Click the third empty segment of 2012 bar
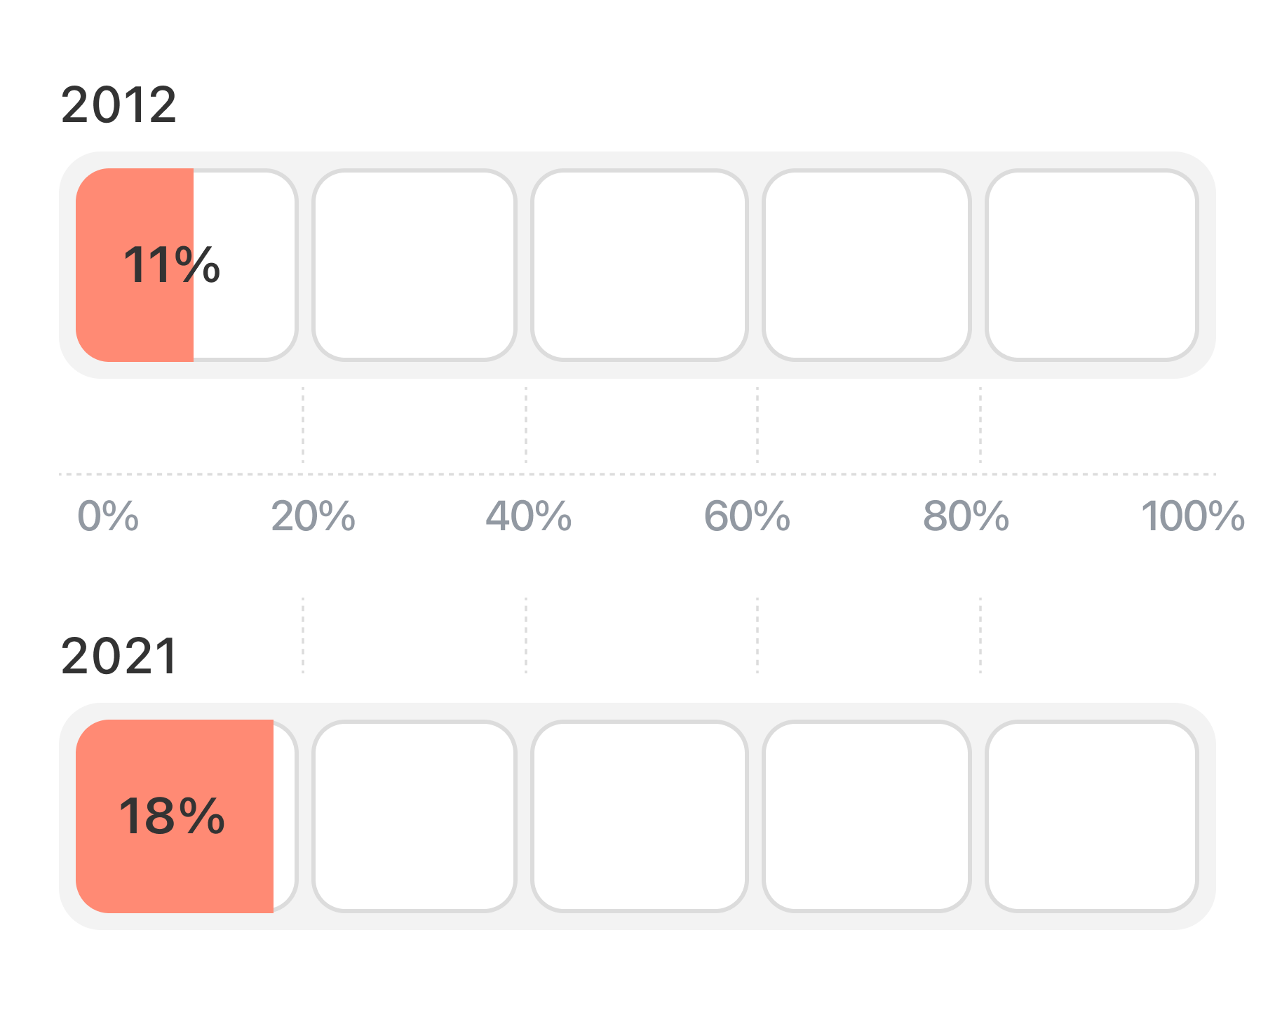1275x1010 pixels. click(639, 265)
